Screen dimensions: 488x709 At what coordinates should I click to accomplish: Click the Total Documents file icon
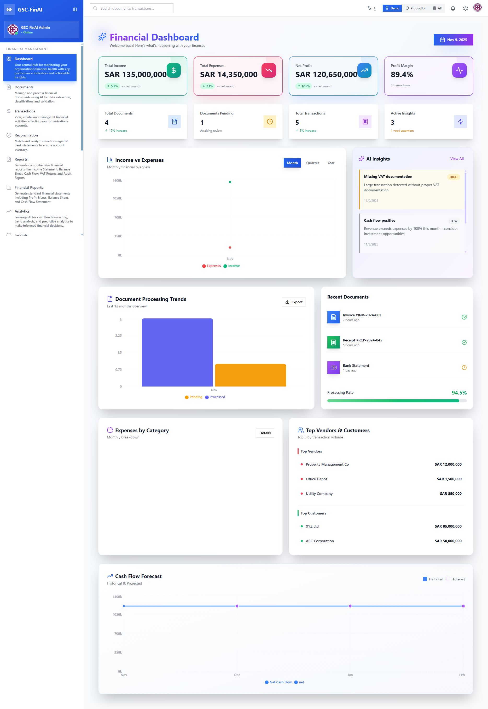point(174,122)
